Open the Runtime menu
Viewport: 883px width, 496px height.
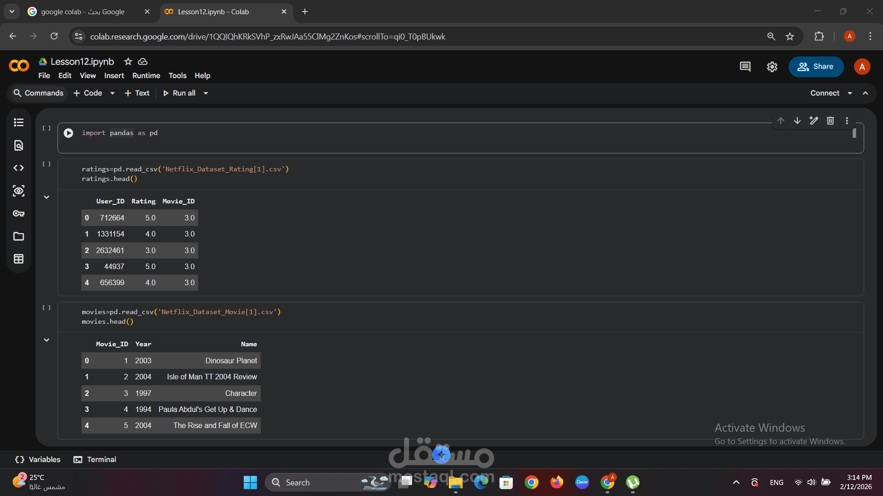(146, 76)
